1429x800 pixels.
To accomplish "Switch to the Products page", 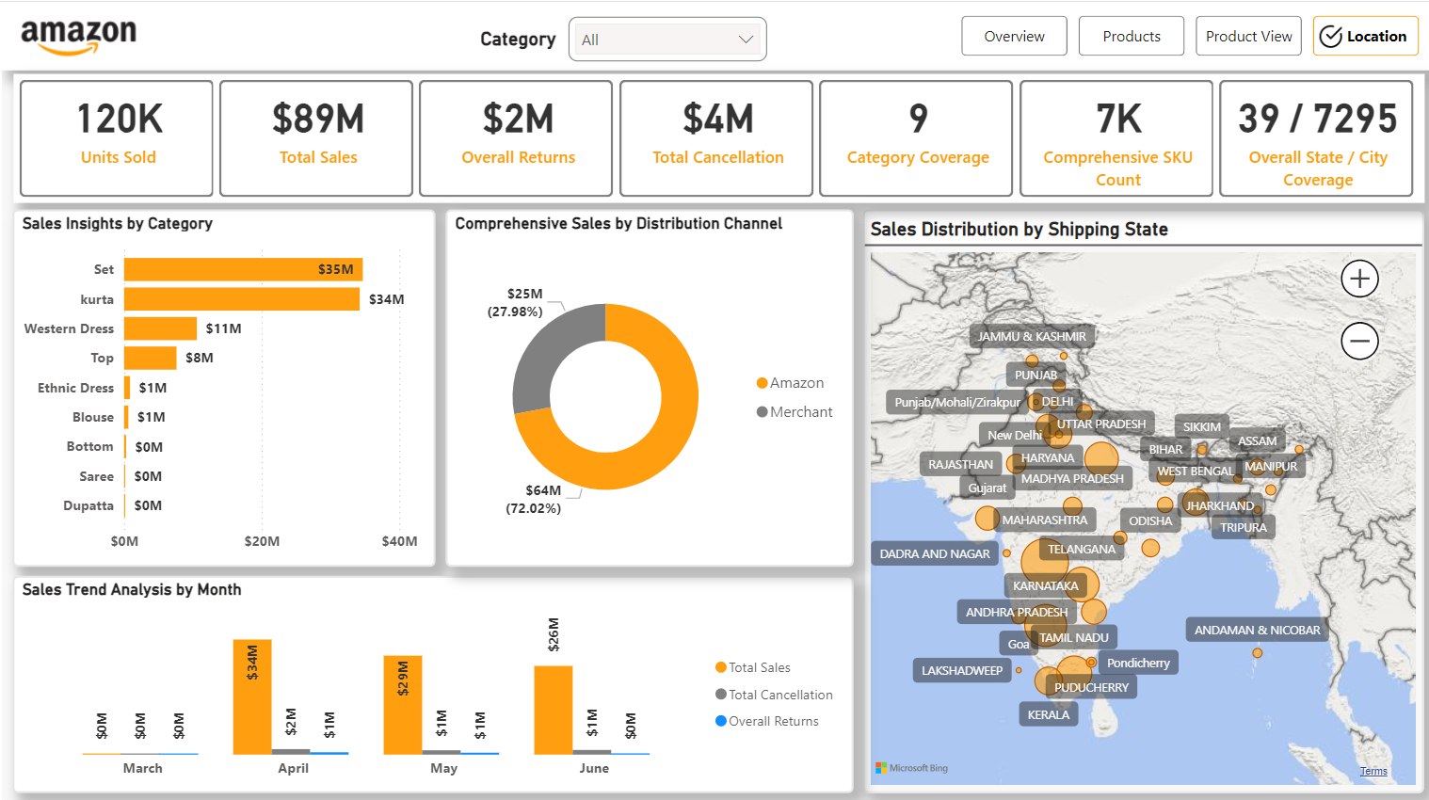I will pyautogui.click(x=1132, y=36).
